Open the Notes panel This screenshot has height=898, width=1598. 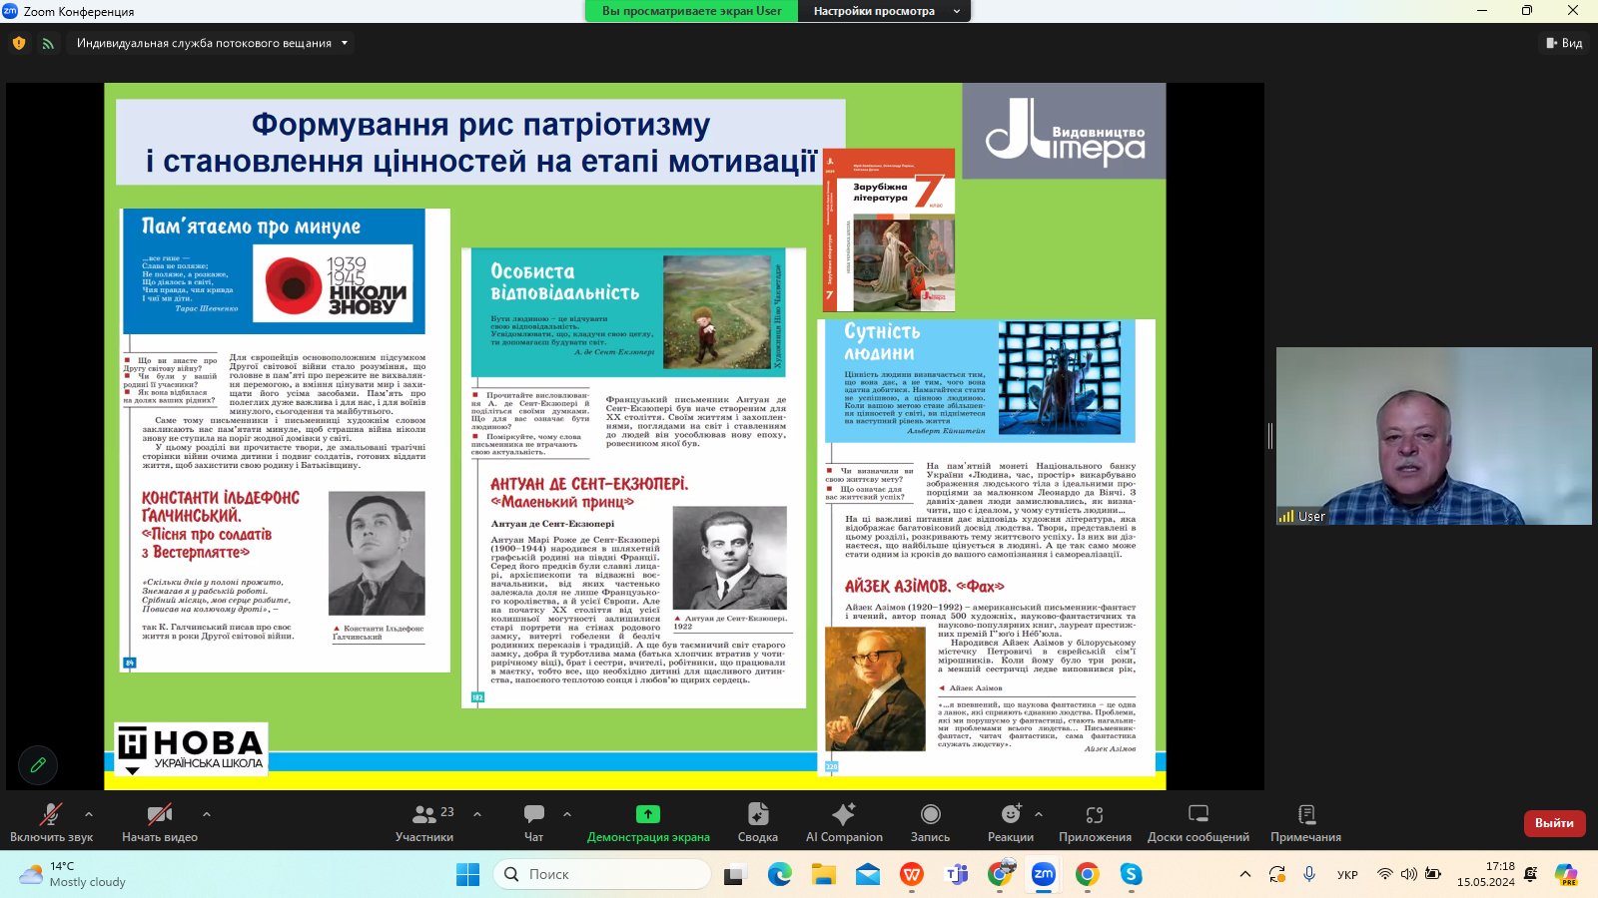pos(1305,822)
